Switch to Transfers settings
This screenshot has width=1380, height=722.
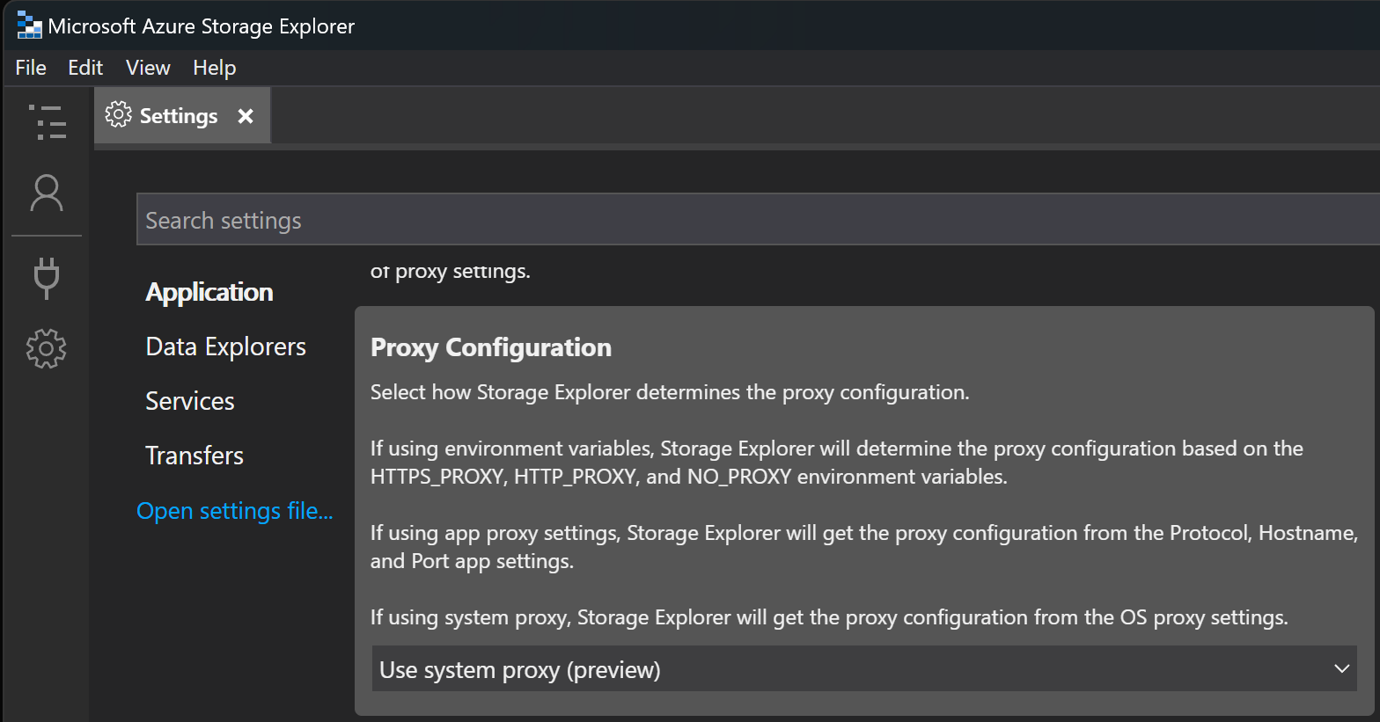[195, 456]
